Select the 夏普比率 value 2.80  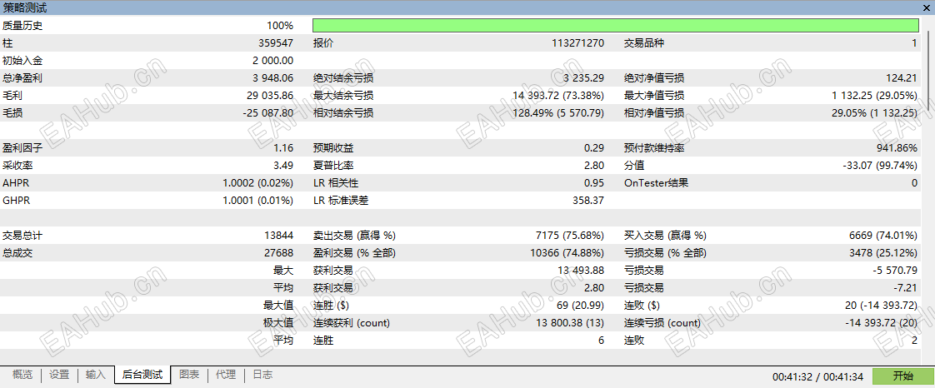595,166
